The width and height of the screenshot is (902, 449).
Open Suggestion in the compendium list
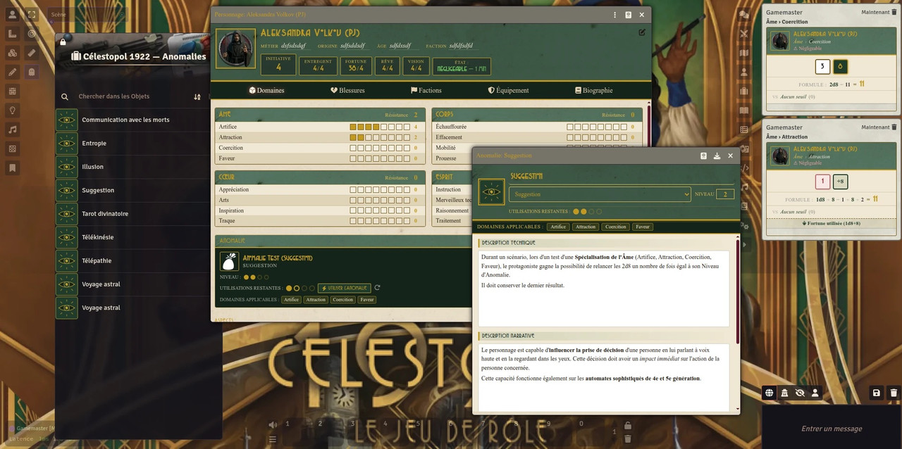[x=132, y=190]
